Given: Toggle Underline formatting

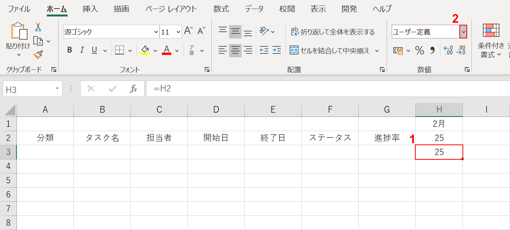Looking at the screenshot, I should click(94, 50).
